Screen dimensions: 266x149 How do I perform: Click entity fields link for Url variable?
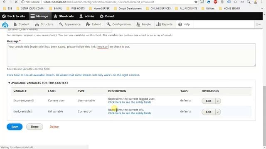(130, 113)
